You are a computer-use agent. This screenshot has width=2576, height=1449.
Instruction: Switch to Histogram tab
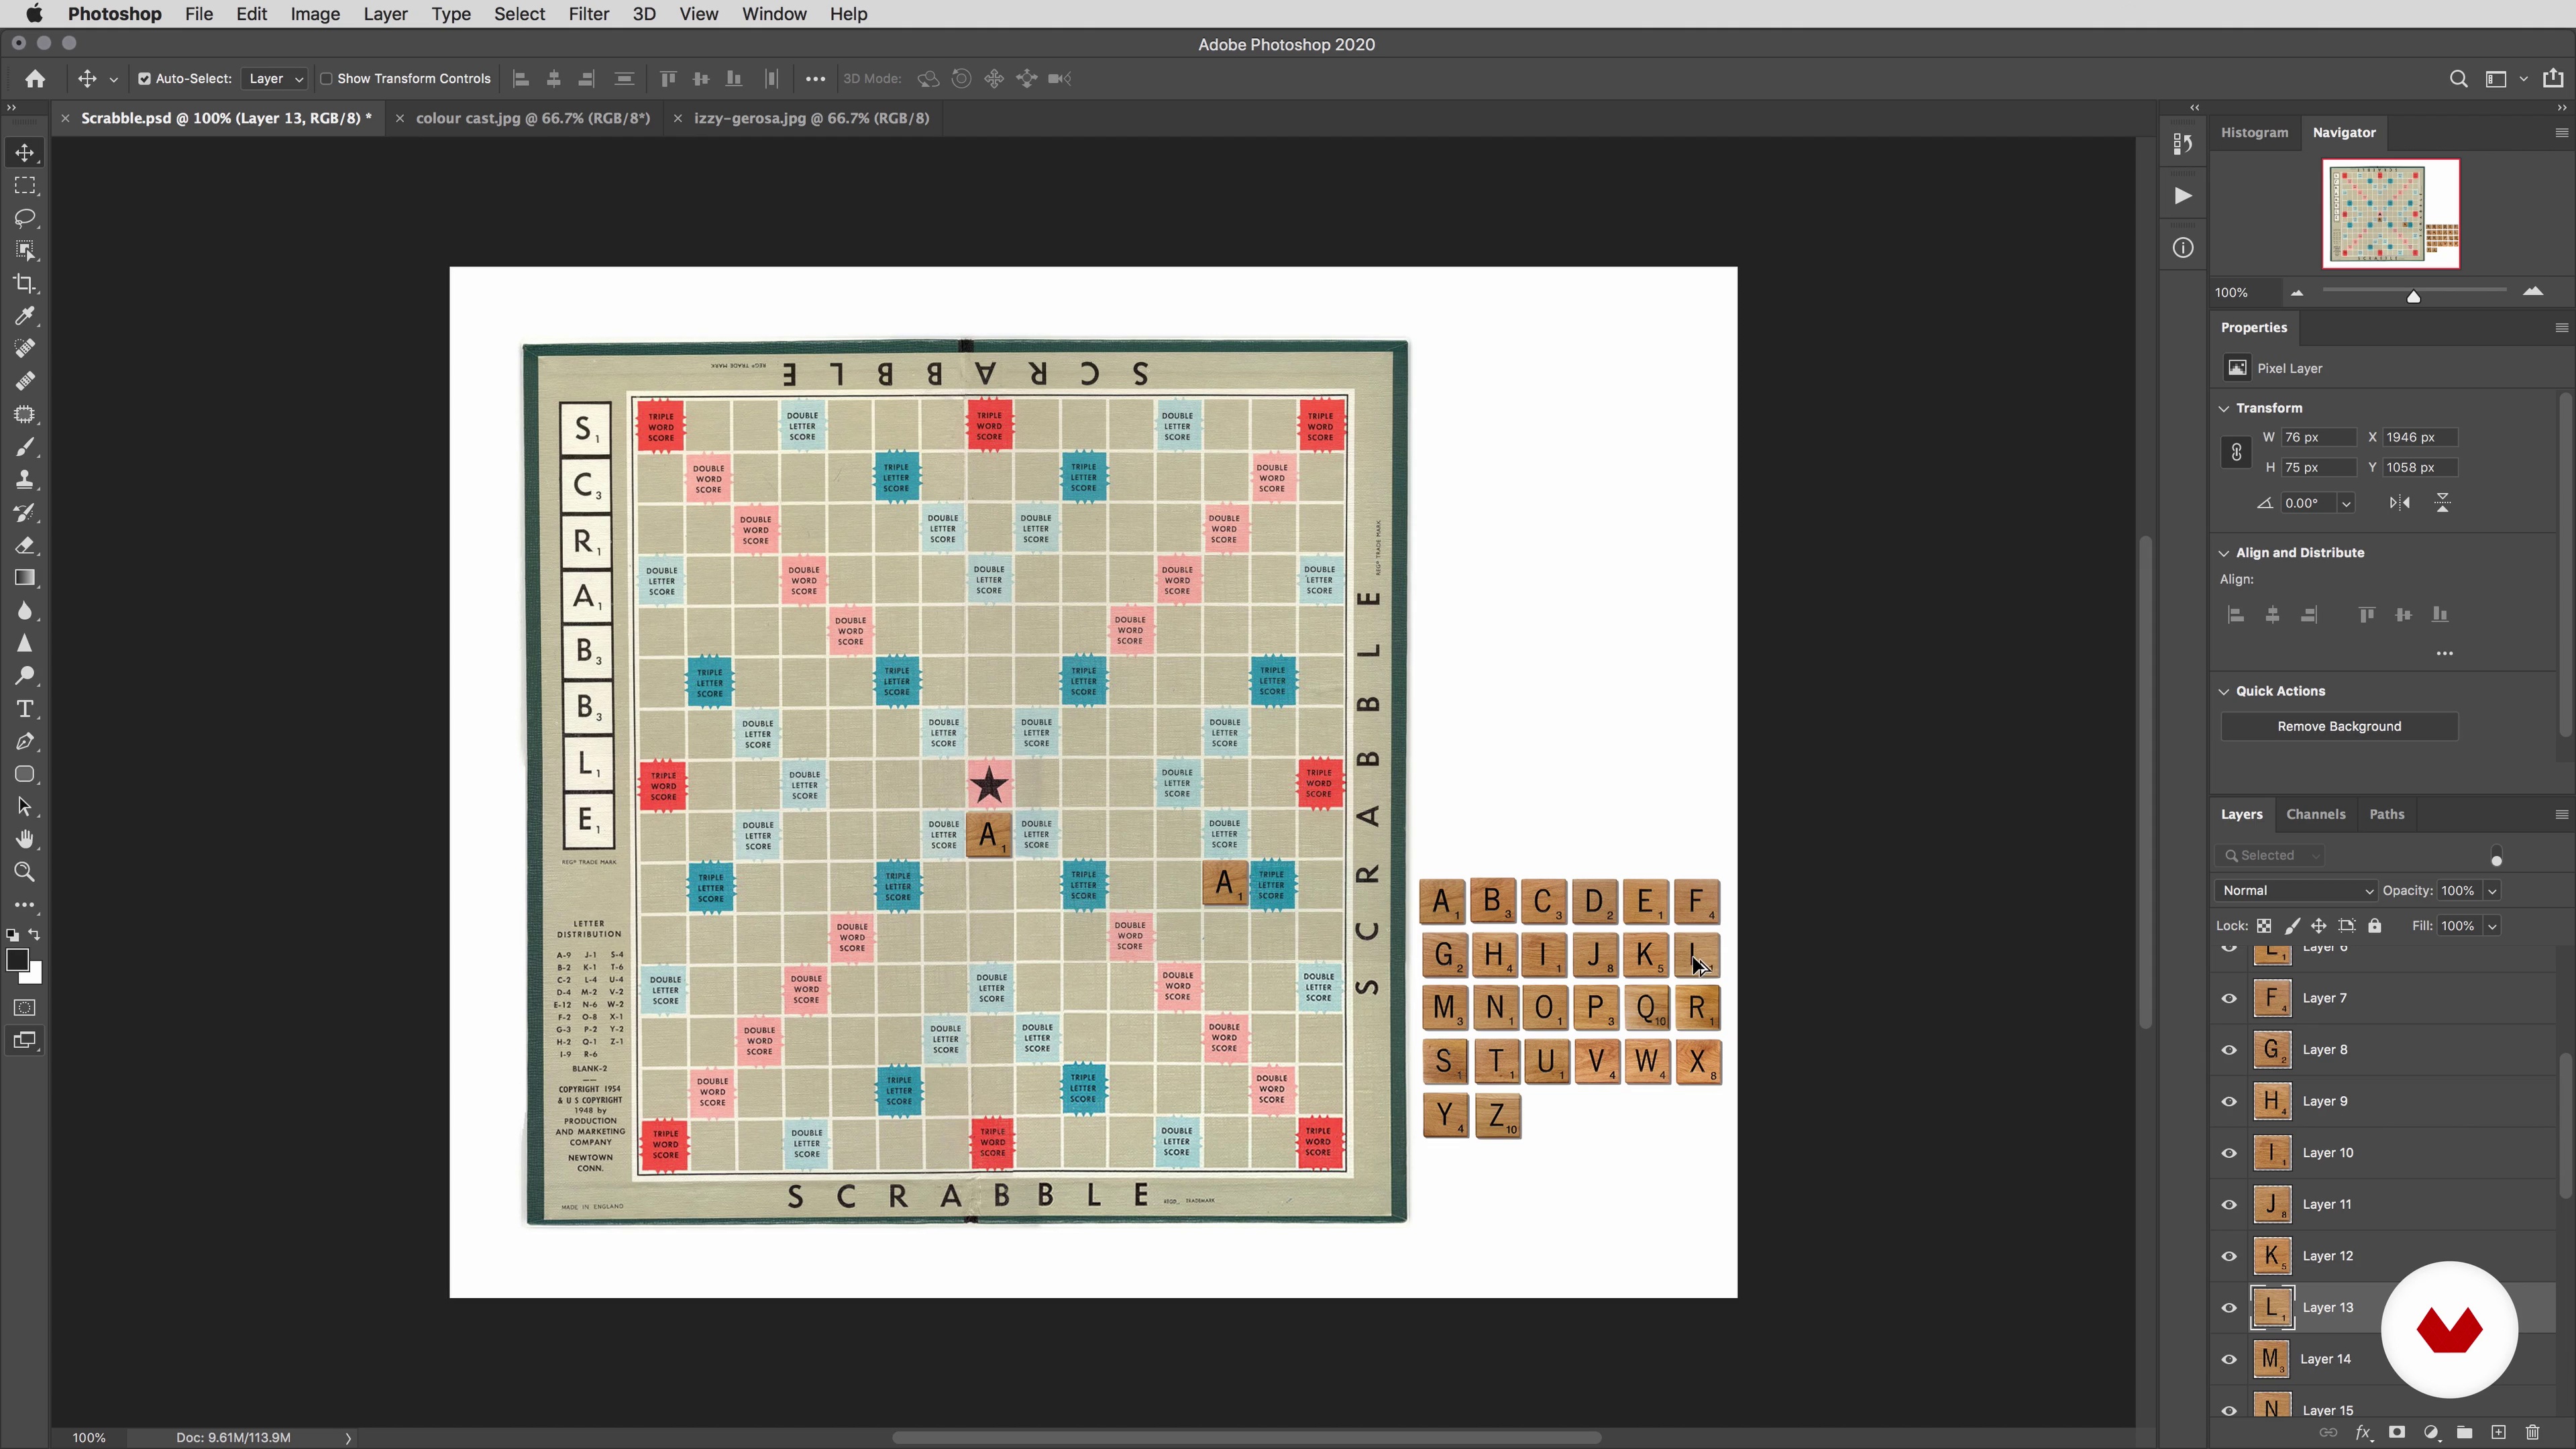(2254, 132)
